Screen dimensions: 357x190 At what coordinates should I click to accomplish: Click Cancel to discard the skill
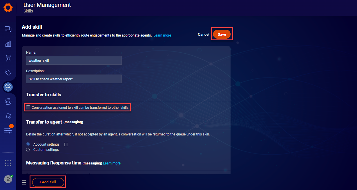(x=203, y=34)
